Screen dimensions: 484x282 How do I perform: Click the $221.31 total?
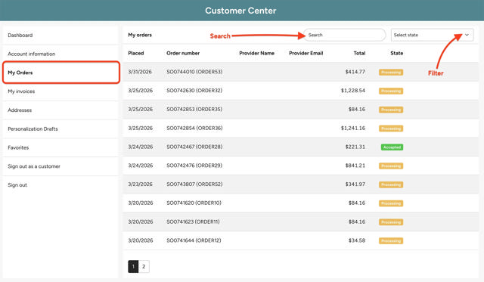(355, 147)
